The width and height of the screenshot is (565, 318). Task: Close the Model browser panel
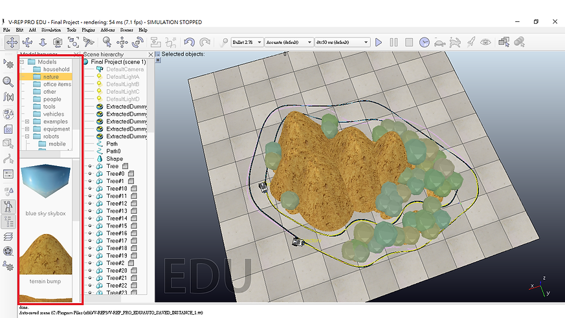tap(76, 54)
